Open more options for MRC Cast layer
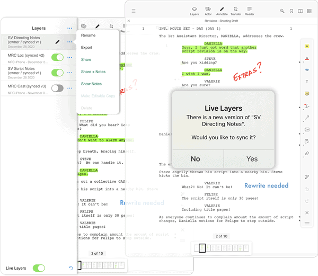This screenshot has width=318, height=276. [69, 88]
